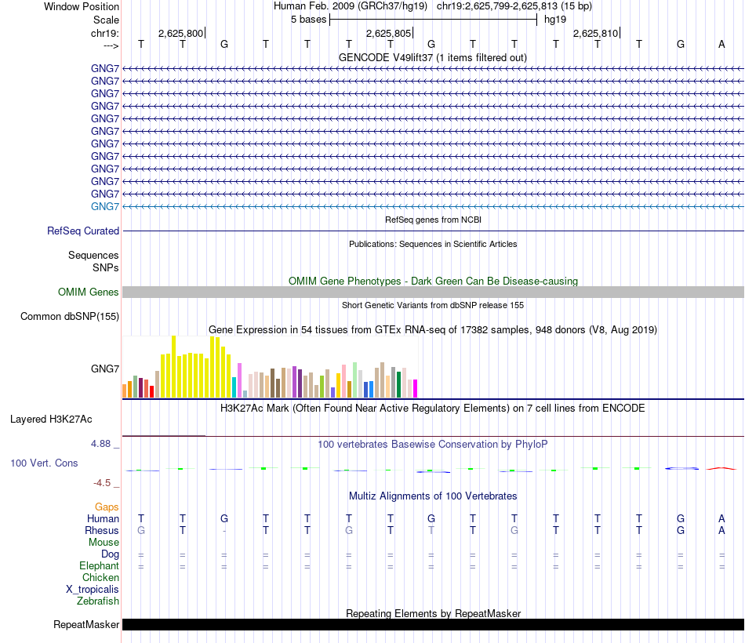The image size is (745, 643).
Task: Select the 'Zebrafish' alignment row label
Action: [98, 601]
